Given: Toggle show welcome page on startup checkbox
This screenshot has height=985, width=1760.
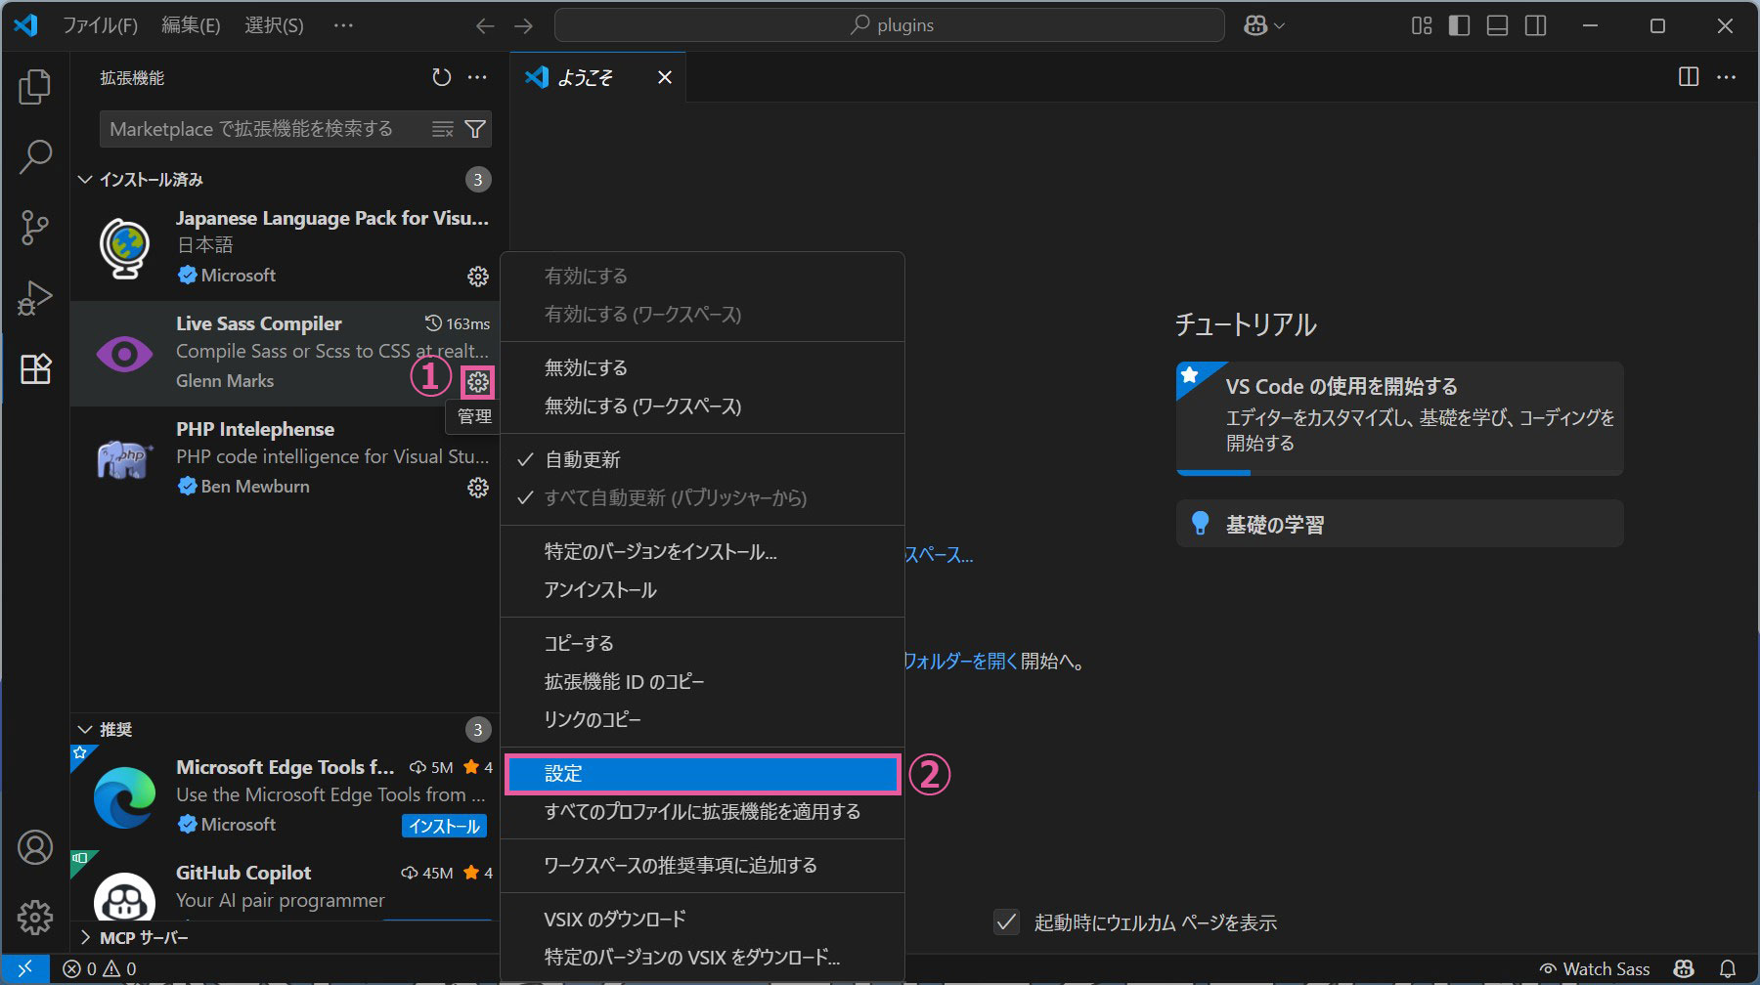Looking at the screenshot, I should pyautogui.click(x=1006, y=921).
